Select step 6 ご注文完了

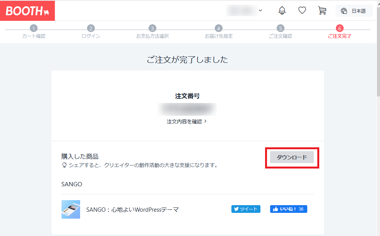[x=339, y=32]
